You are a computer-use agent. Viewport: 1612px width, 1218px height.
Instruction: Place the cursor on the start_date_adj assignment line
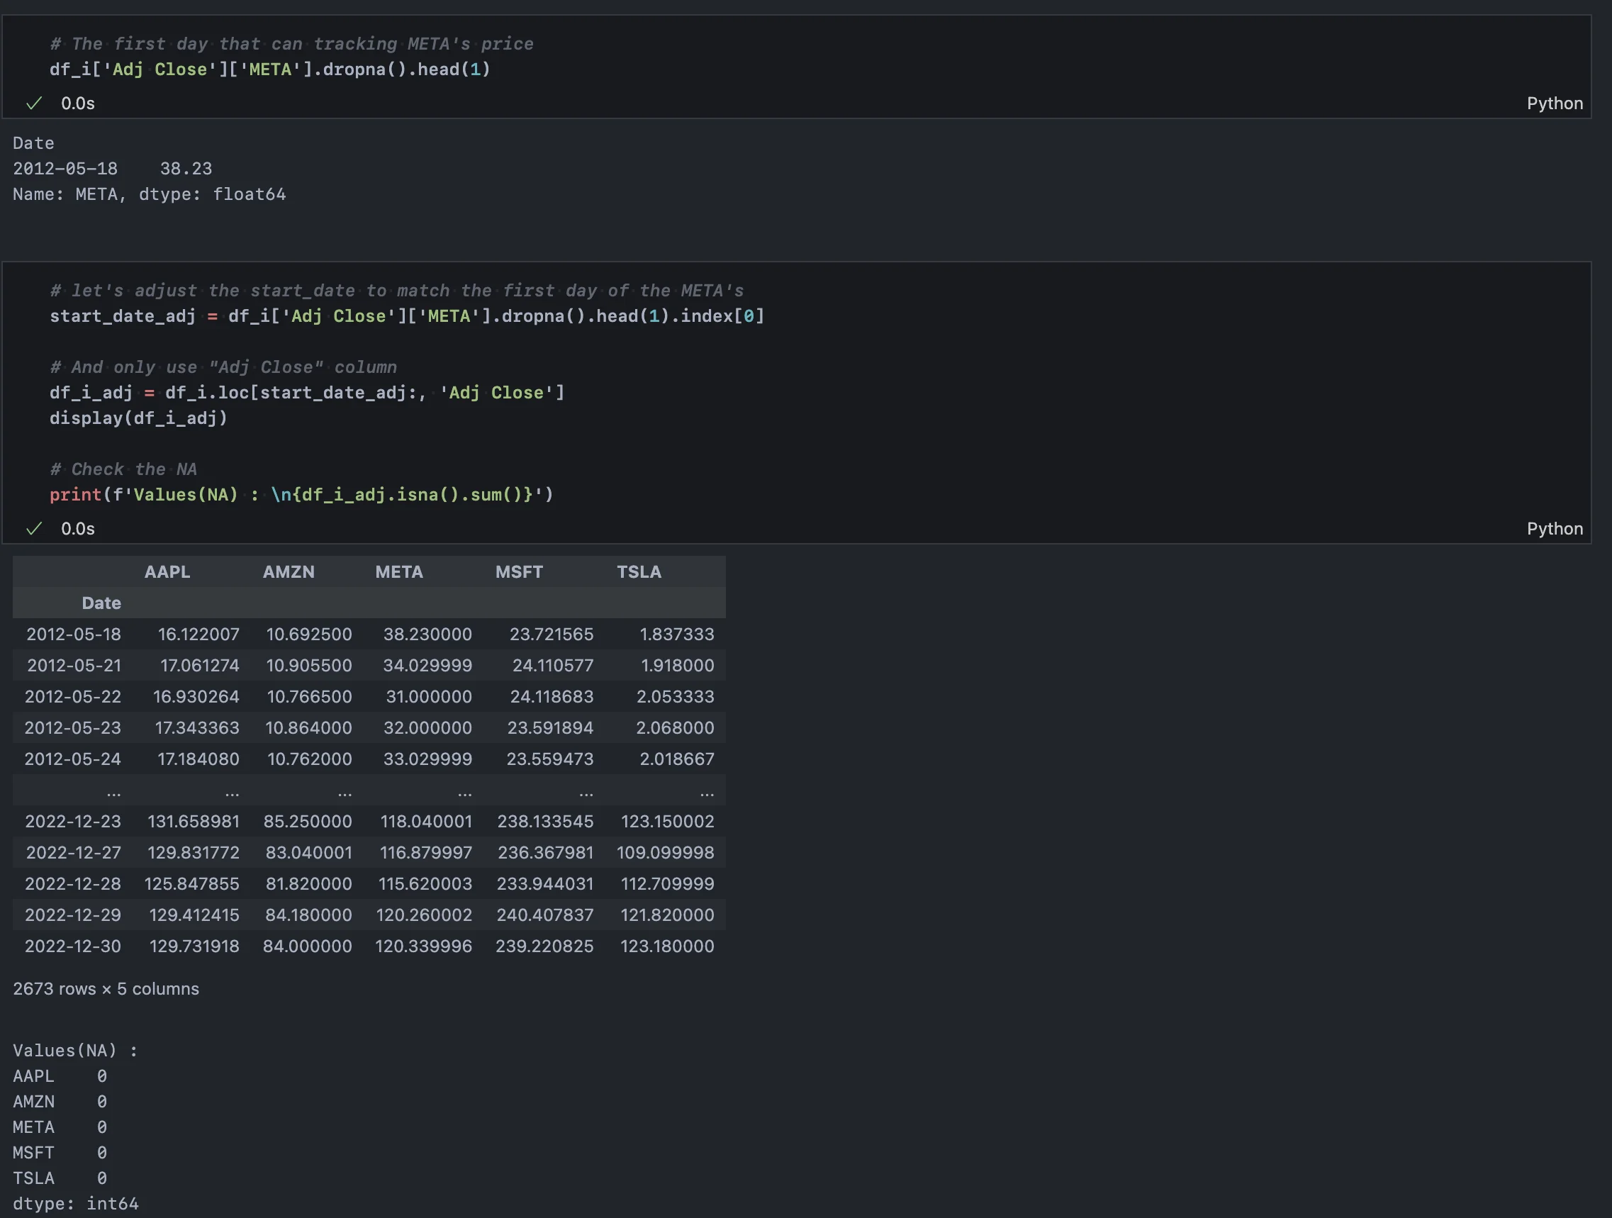tap(406, 316)
